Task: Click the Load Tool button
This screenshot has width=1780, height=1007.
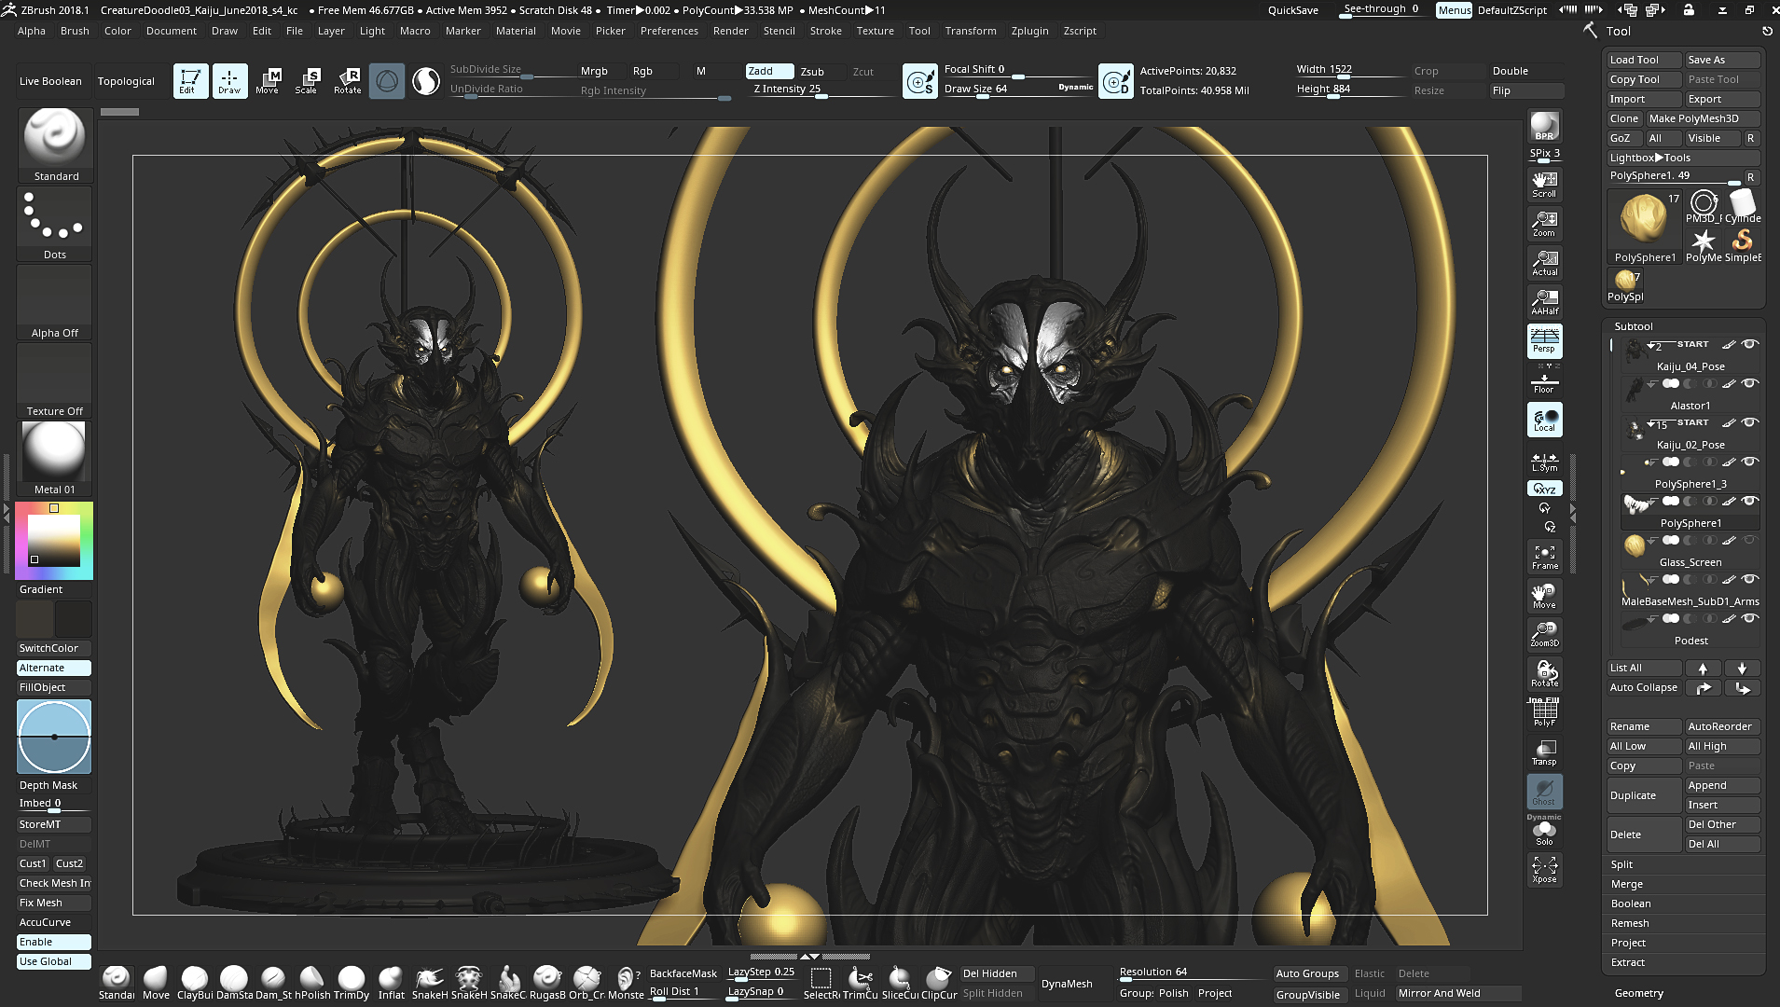Action: tap(1644, 60)
